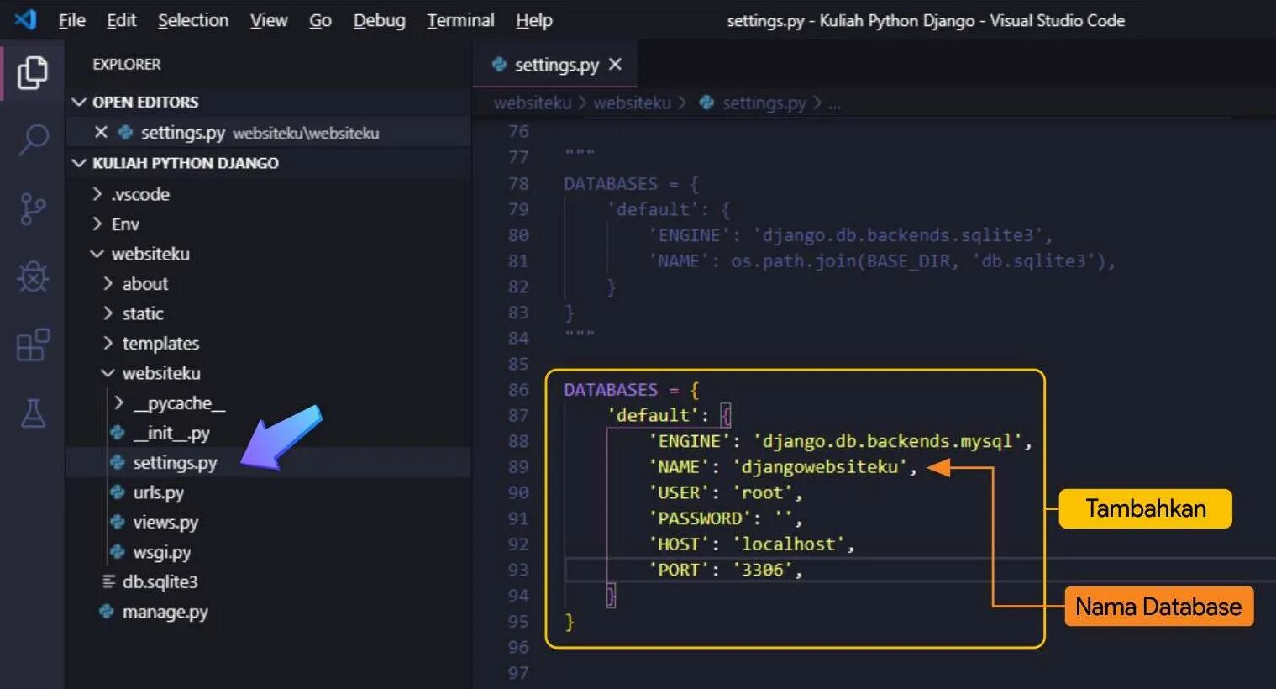Place cursor on 'ENGINE' mysql line
Image resolution: width=1276 pixels, height=689 pixels.
point(839,441)
